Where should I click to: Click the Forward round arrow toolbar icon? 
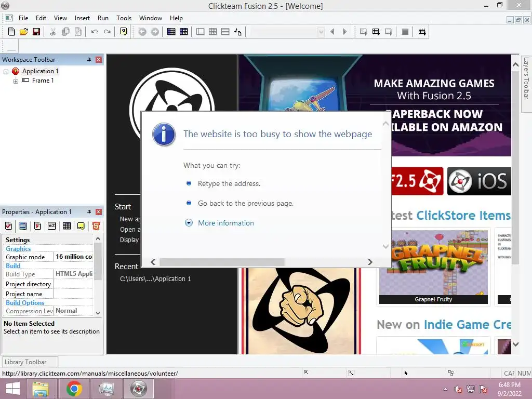click(x=155, y=32)
